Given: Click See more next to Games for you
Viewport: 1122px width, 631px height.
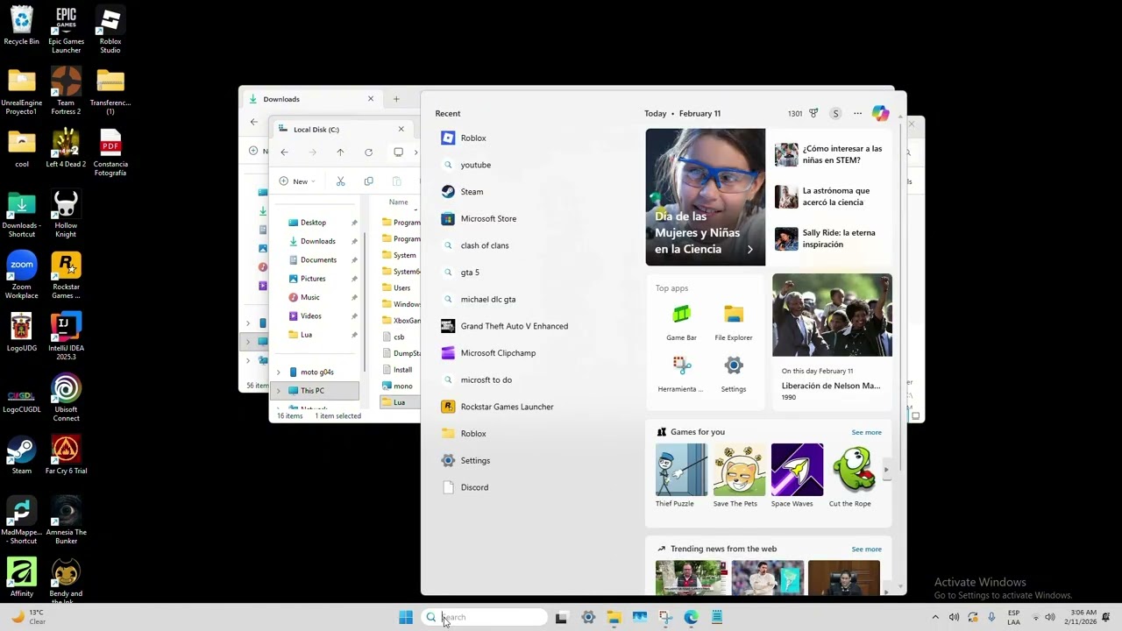Looking at the screenshot, I should click(x=866, y=432).
